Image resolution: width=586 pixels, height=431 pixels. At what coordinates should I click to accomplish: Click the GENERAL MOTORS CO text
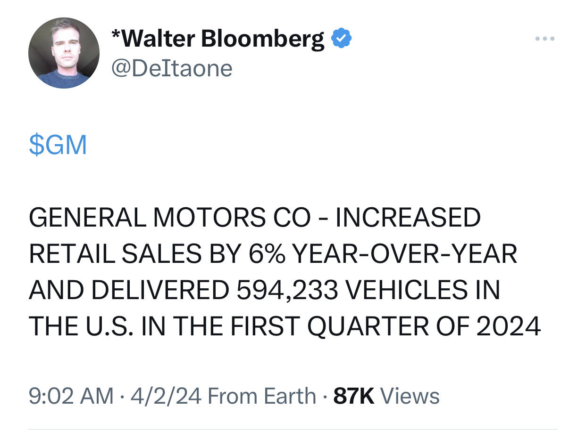tap(170, 218)
